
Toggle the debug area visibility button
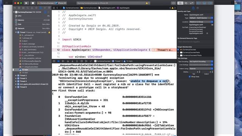[x=204, y=3]
